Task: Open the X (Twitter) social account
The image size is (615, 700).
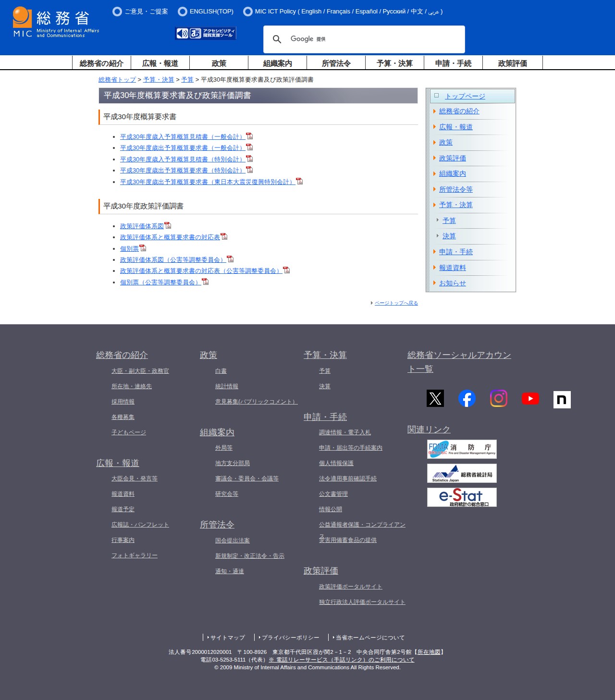Action: point(435,398)
